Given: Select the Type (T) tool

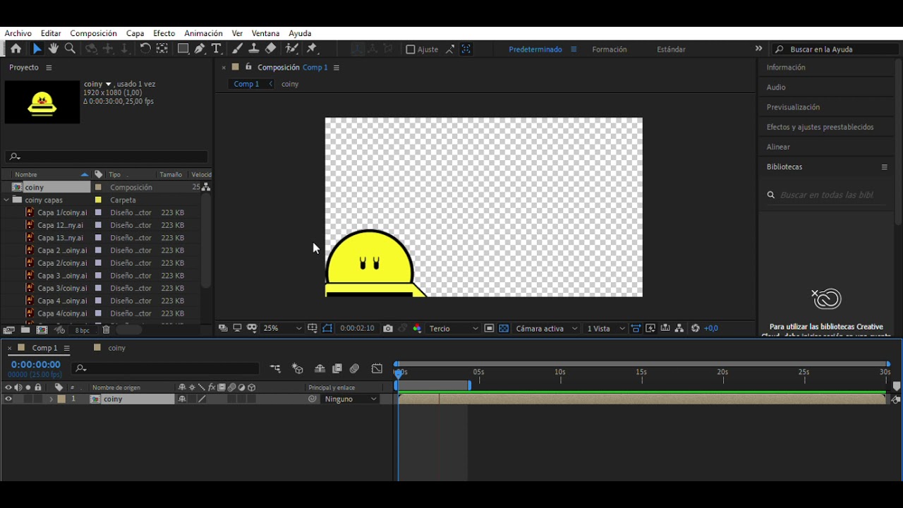Looking at the screenshot, I should pos(216,49).
